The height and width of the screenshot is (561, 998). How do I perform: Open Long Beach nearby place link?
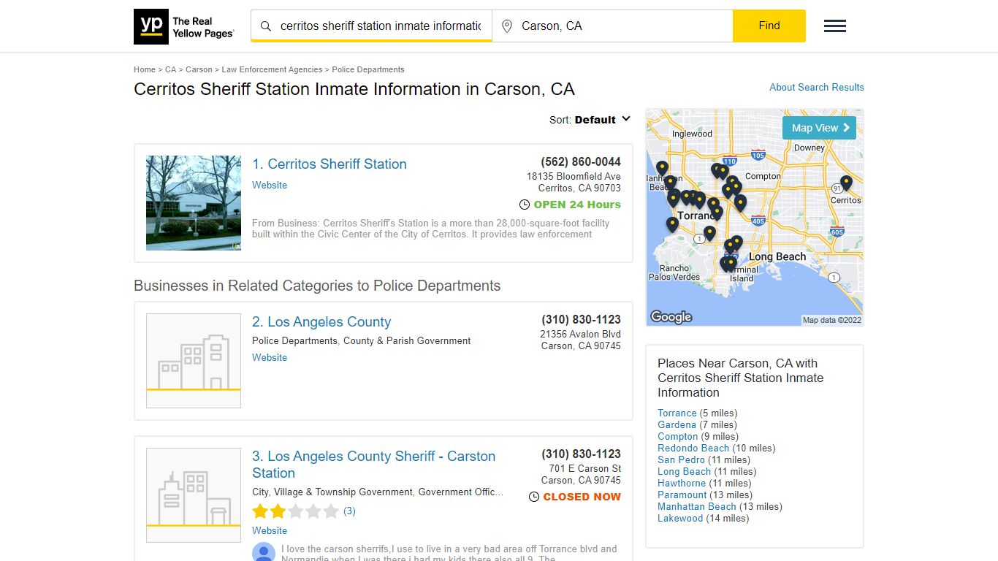pos(684,471)
